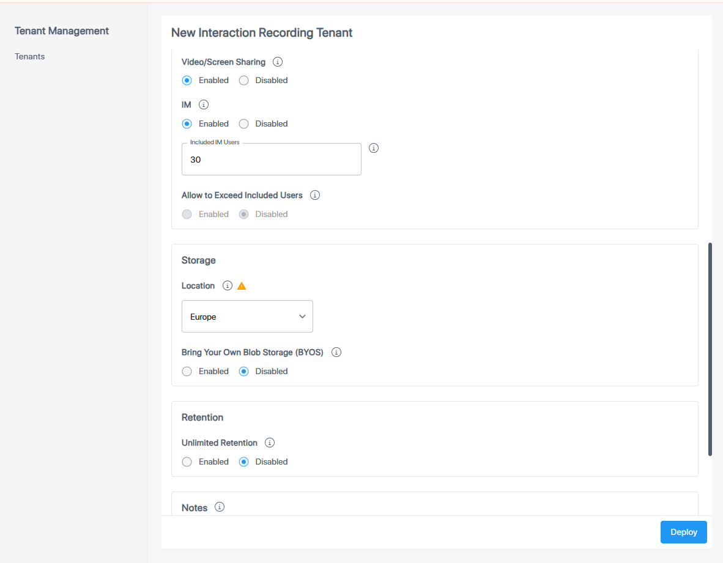This screenshot has width=723, height=563.
Task: Click info icon for Bring Your Own Blob Storage
Action: 336,352
